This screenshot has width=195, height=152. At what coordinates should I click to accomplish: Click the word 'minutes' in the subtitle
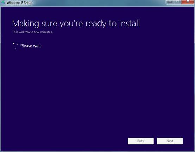click(x=46, y=32)
